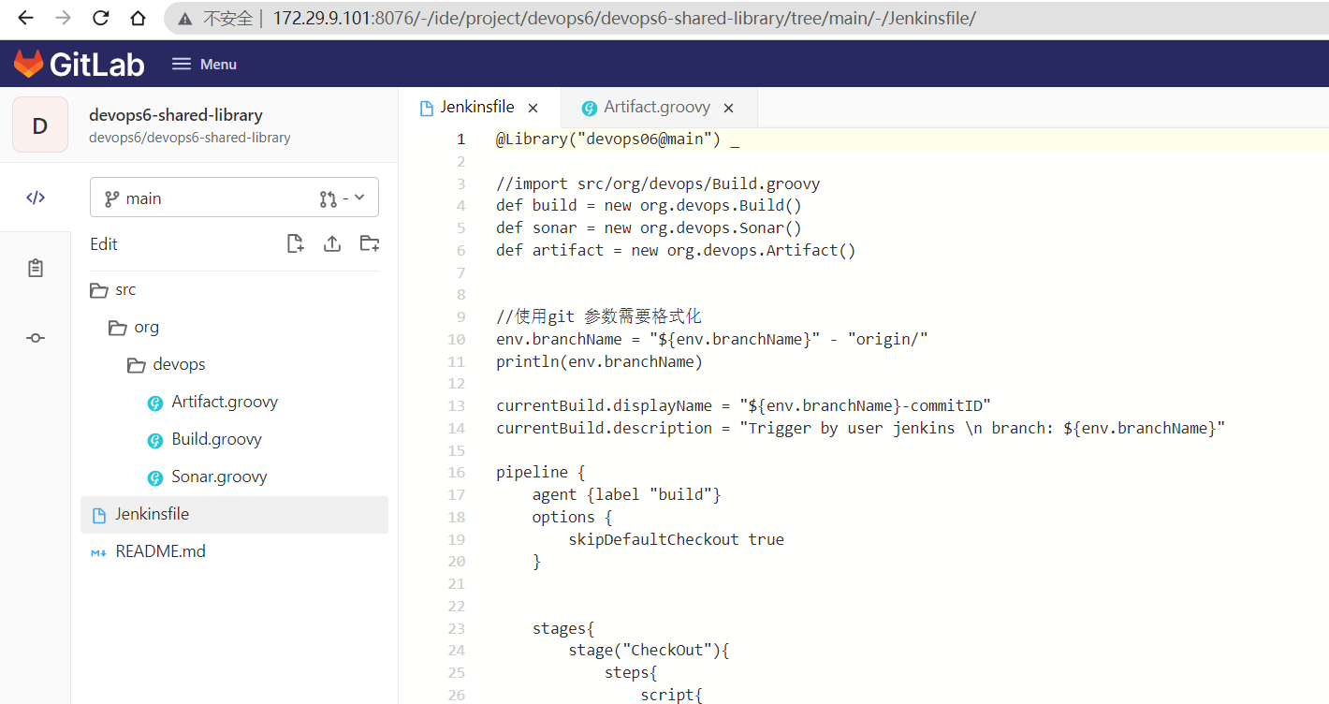Open Artifact.groovy in the file tree

[234, 403]
